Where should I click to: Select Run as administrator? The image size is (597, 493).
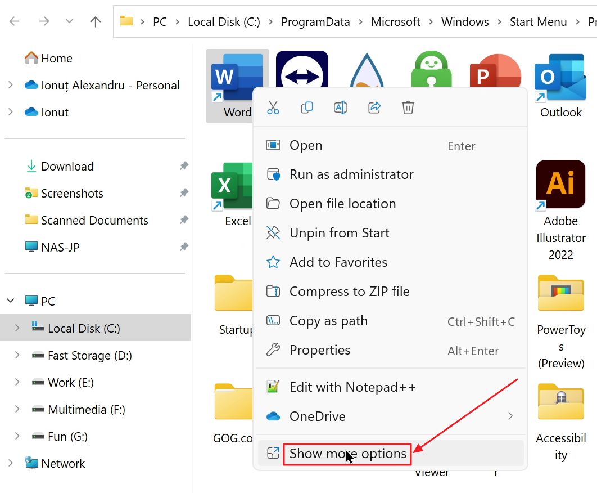[x=351, y=174]
